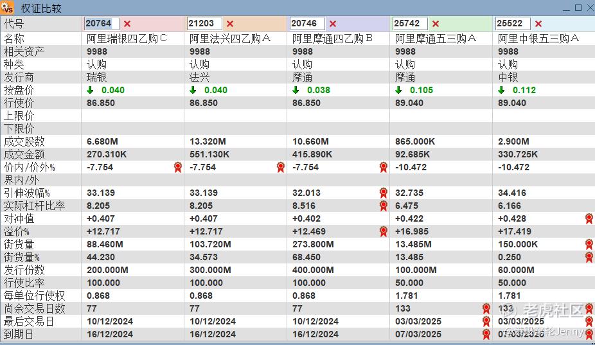Click name 阿里摩通五三购A
The height and width of the screenshot is (345, 595).
[x=436, y=39]
